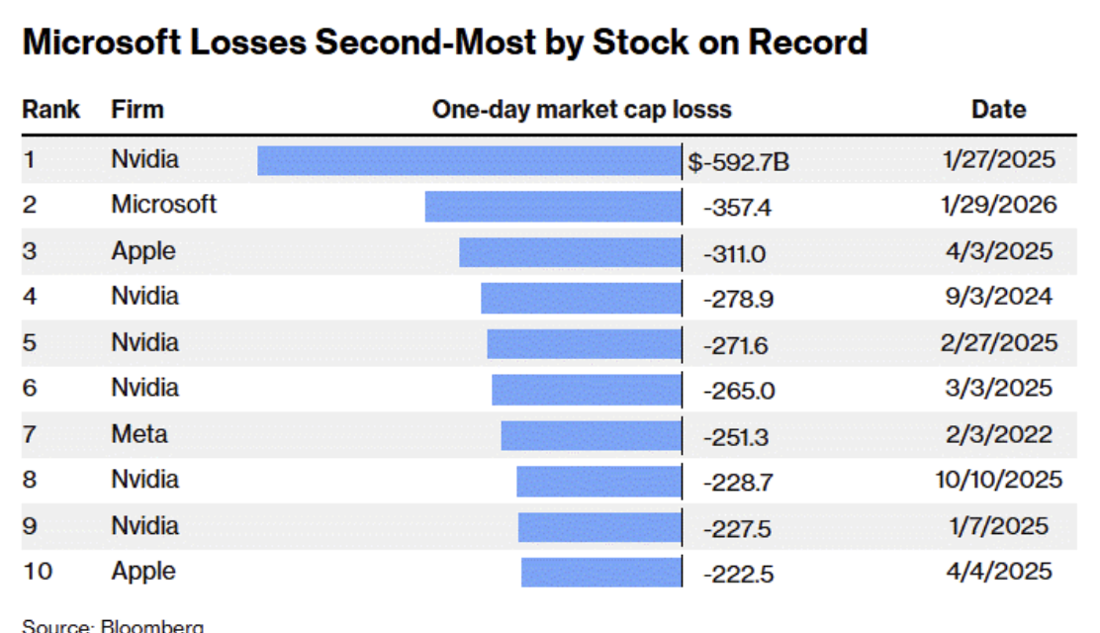This screenshot has width=1100, height=633.
Task: Click Microsoft's -357.4 loss bar
Action: point(553,206)
